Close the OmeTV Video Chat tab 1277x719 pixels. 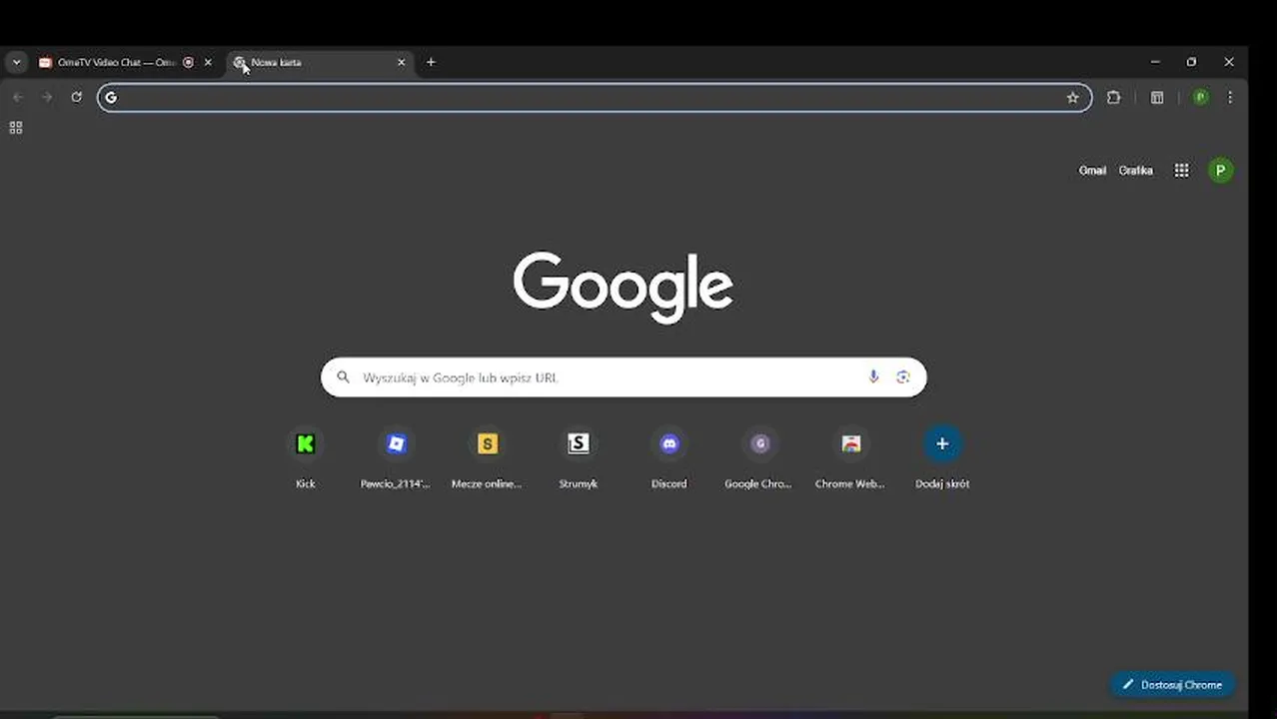pos(208,62)
